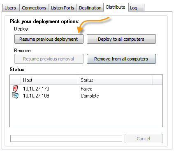The height and width of the screenshot is (151, 174).
Task: Click the Complete status cell
Action: click(x=90, y=96)
